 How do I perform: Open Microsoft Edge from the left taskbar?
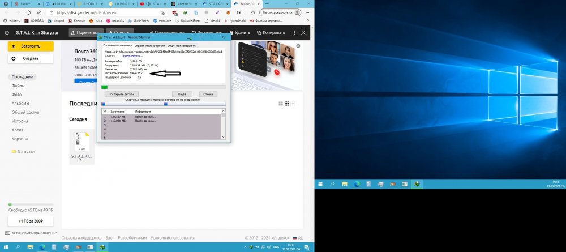click(42, 247)
